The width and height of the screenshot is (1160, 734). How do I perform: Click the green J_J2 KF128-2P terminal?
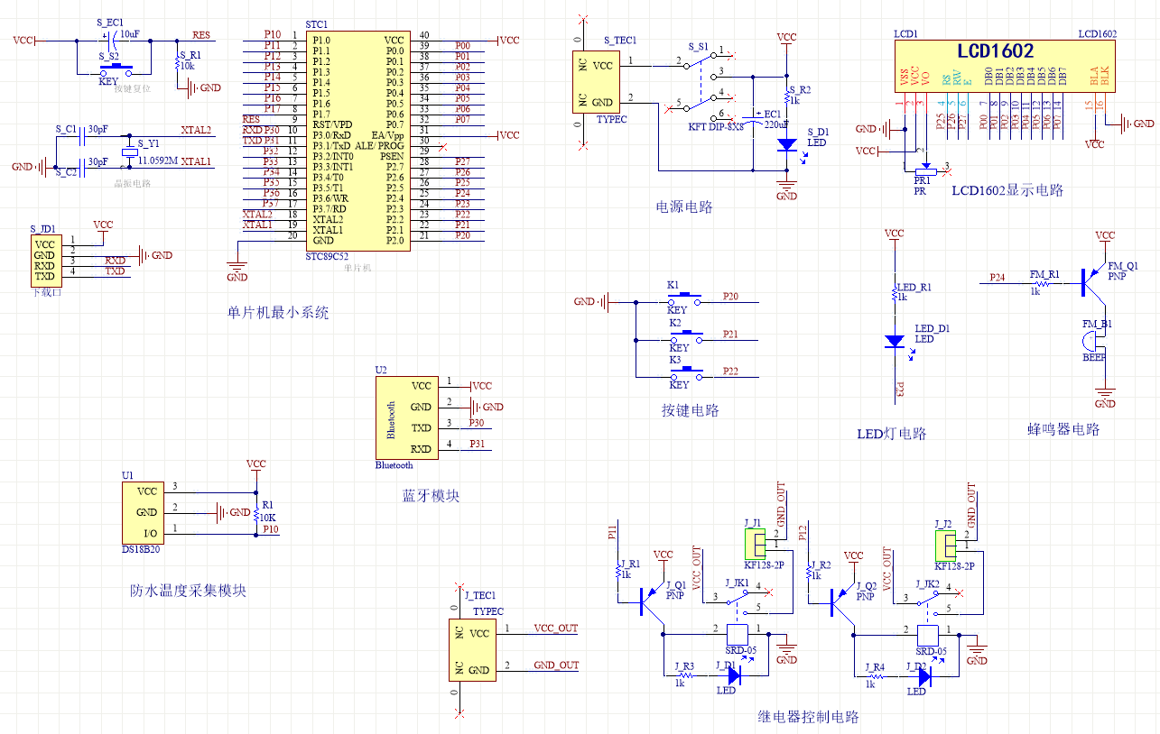(x=943, y=546)
